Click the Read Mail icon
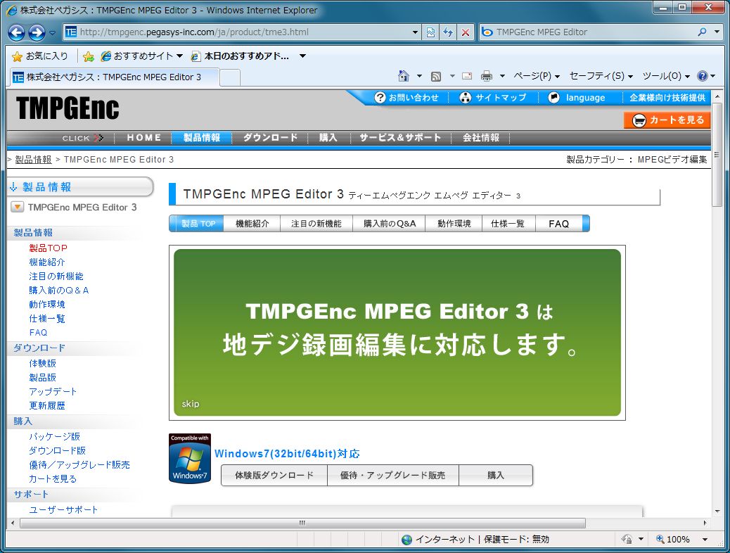 (467, 77)
